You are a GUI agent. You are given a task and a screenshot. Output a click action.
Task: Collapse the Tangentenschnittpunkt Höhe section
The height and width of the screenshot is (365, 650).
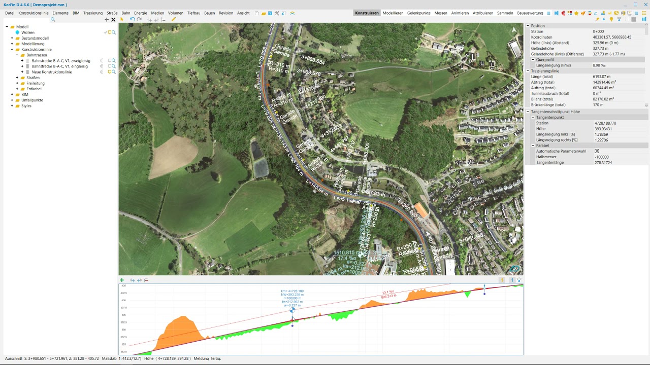click(528, 112)
